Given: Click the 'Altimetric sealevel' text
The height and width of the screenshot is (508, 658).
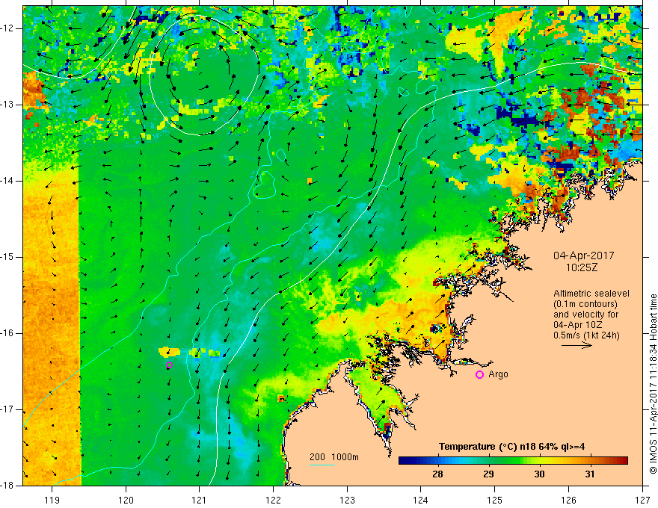Looking at the screenshot, I should click(591, 294).
